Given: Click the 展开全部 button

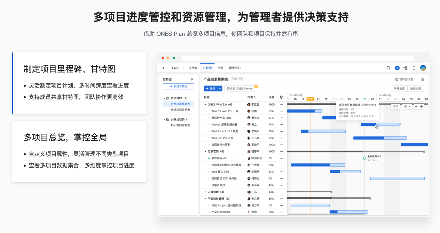Looking at the screenshot, I should (x=399, y=89).
